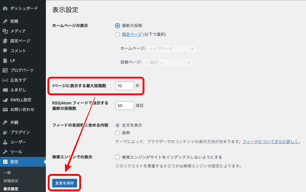Open the ユーザー sidebar menu item
Screen dimensions: 306x192
tap(18, 142)
